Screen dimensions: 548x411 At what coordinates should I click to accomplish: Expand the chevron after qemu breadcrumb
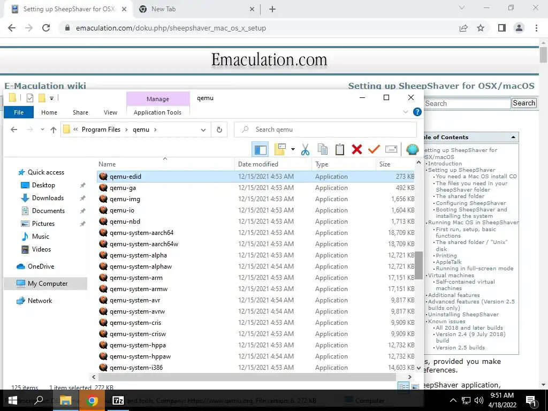156,130
